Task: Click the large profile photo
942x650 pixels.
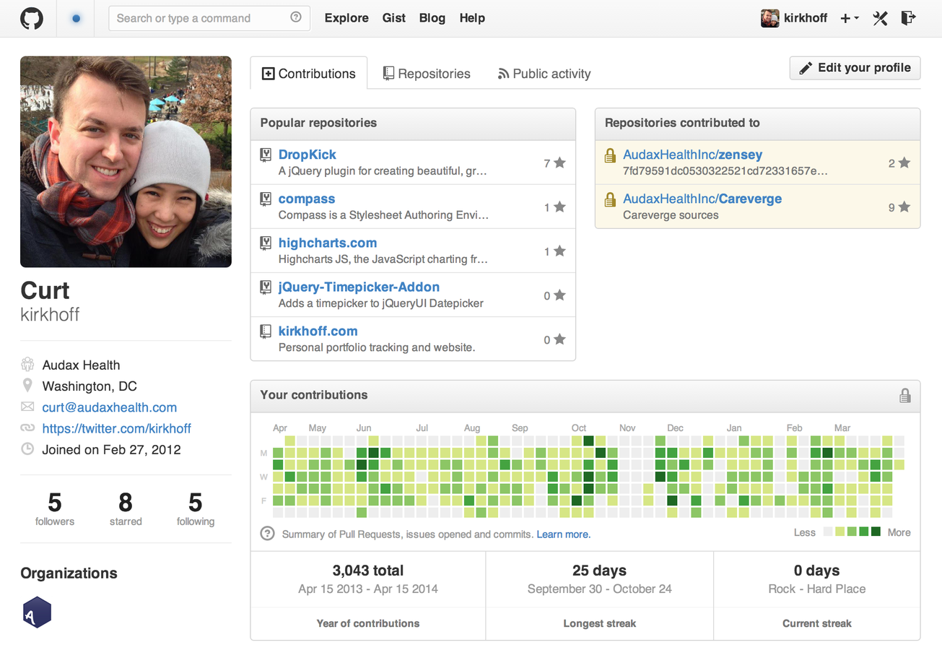Action: tap(126, 162)
